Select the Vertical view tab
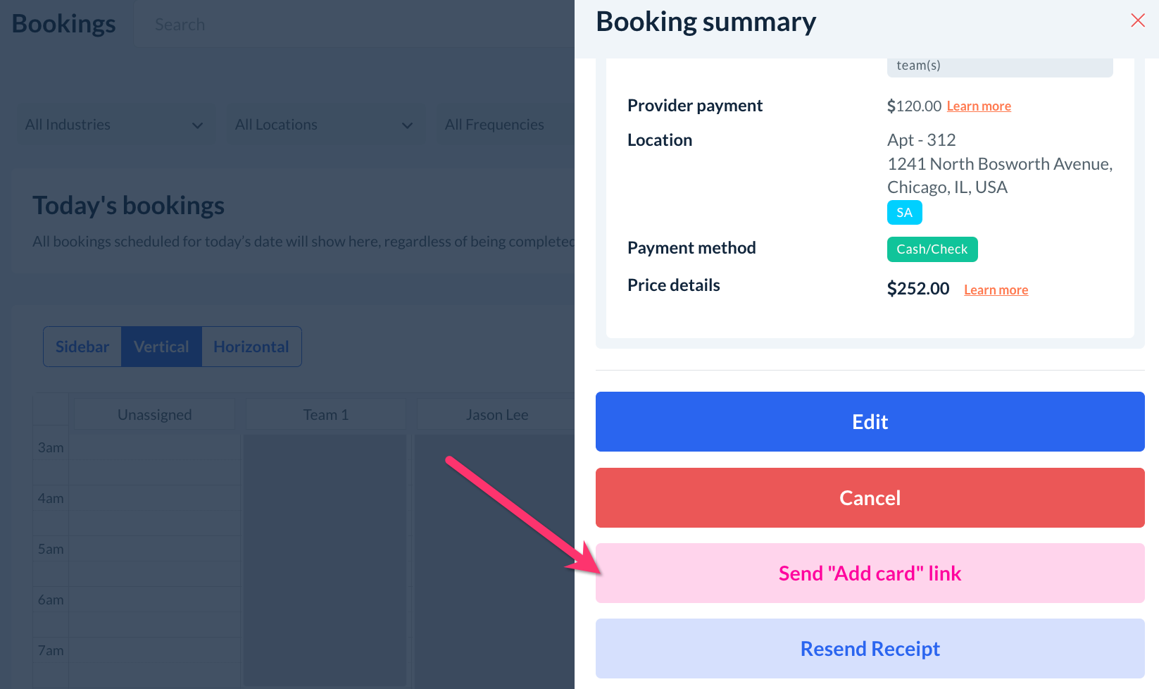This screenshot has width=1159, height=689. 161,347
